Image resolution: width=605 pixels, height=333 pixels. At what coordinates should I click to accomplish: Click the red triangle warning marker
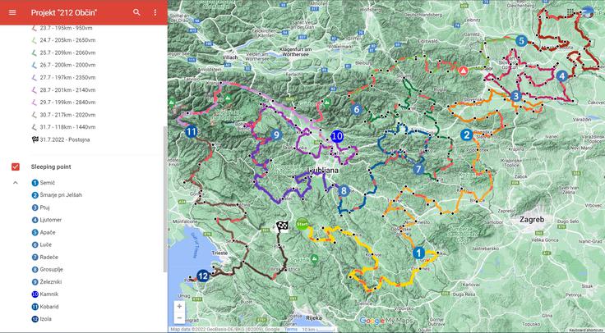pyautogui.click(x=464, y=71)
